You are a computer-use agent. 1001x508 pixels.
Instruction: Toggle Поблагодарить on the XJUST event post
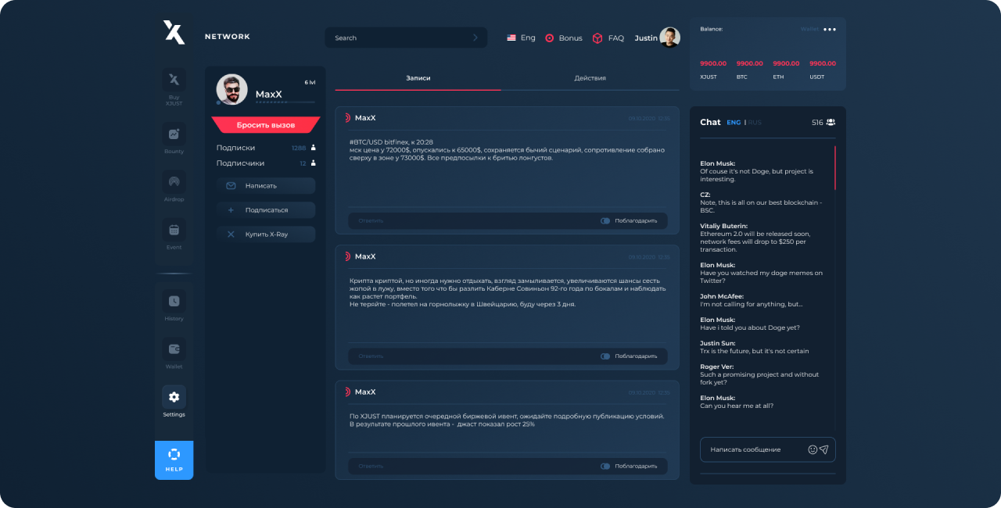[605, 467]
